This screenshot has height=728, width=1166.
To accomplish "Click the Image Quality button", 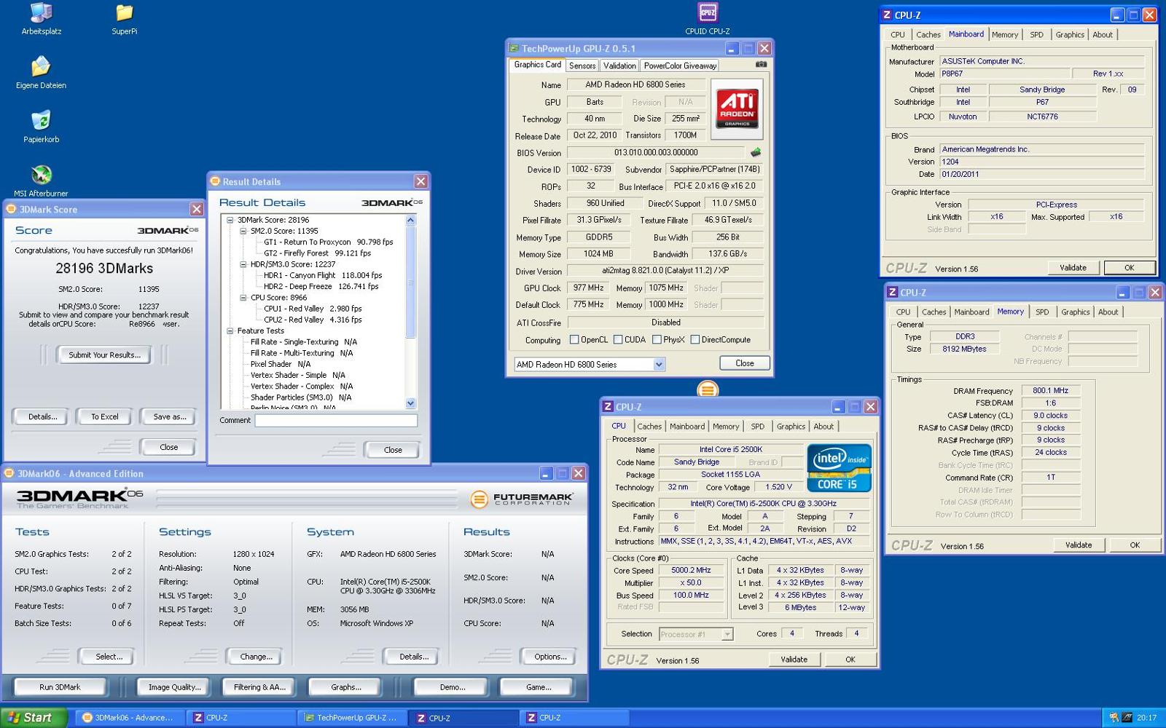I will click(174, 687).
